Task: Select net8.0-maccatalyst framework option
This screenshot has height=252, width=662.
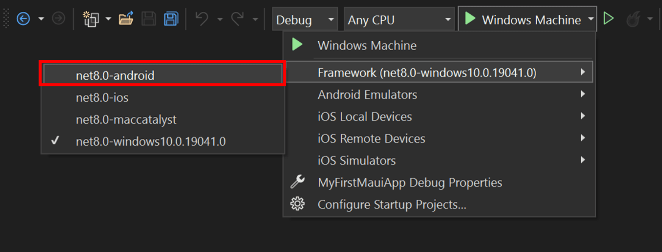Action: pyautogui.click(x=126, y=119)
